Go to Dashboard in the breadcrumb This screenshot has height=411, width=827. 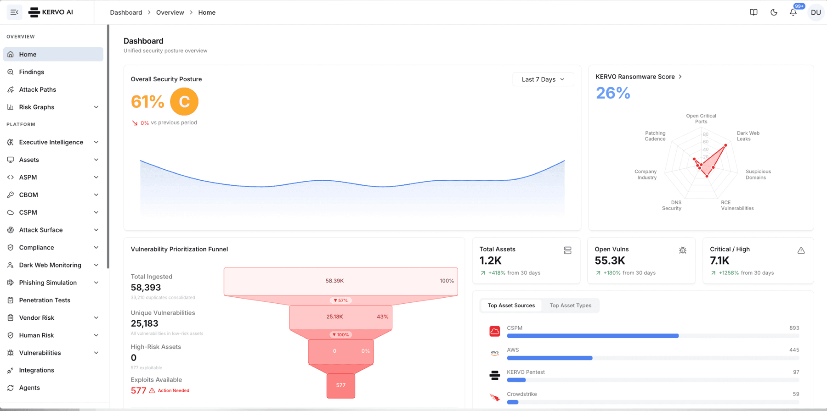tap(126, 12)
